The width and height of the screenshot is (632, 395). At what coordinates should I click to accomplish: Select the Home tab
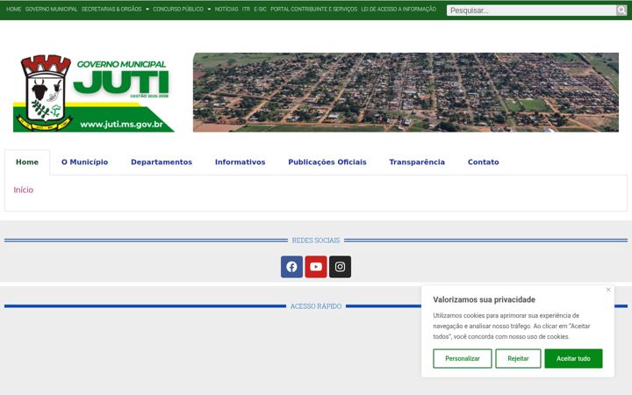tap(27, 162)
